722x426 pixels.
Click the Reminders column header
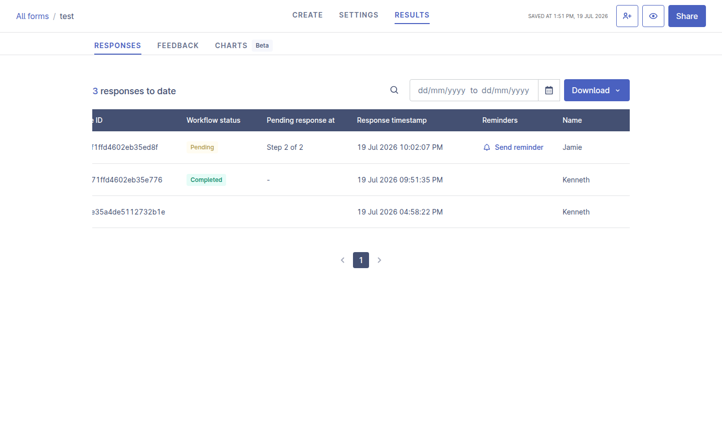click(x=500, y=120)
